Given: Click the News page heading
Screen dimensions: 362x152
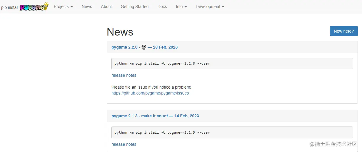Looking at the screenshot, I should pos(120,32).
